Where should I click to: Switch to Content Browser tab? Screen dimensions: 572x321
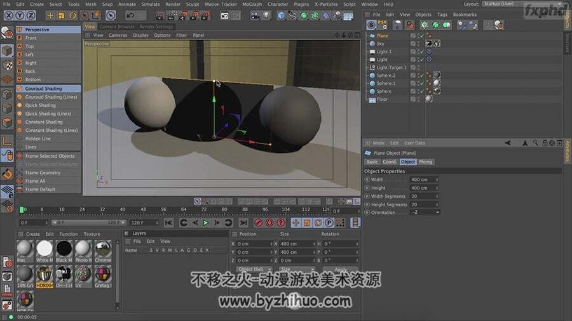point(117,27)
